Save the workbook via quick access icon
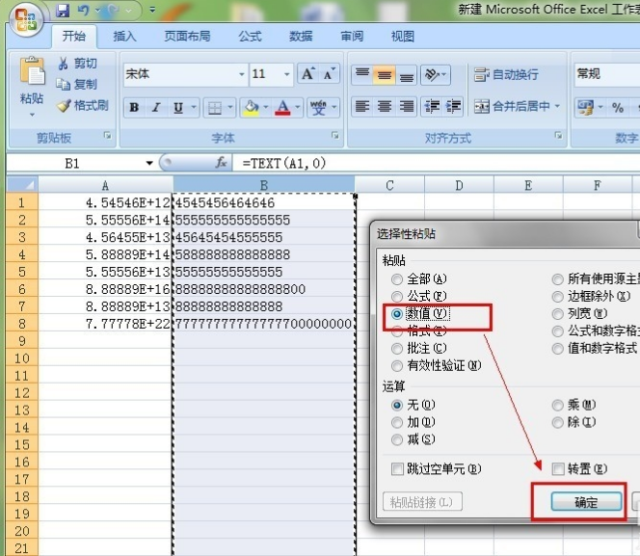The image size is (640, 556). coord(63,11)
